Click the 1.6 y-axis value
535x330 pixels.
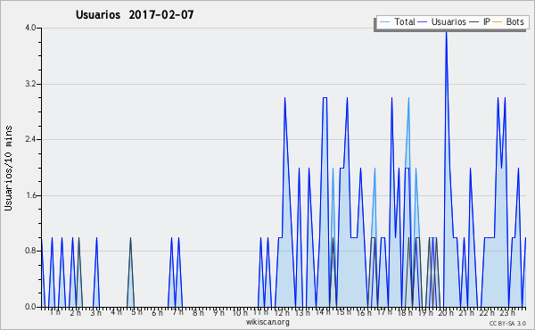tap(30, 195)
